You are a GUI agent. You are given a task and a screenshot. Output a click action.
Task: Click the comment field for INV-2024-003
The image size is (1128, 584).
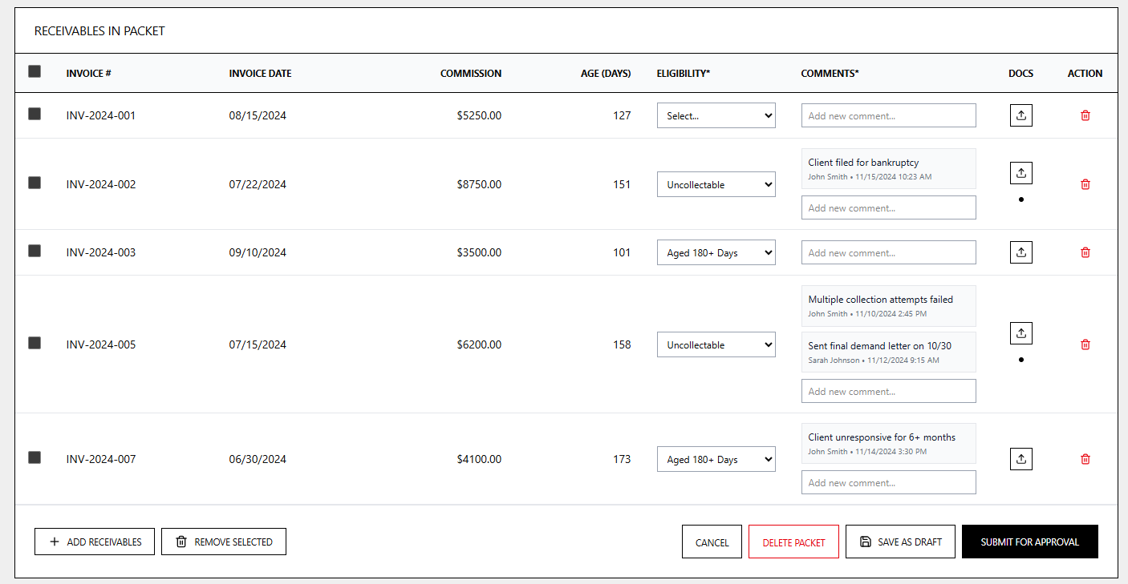(x=888, y=252)
